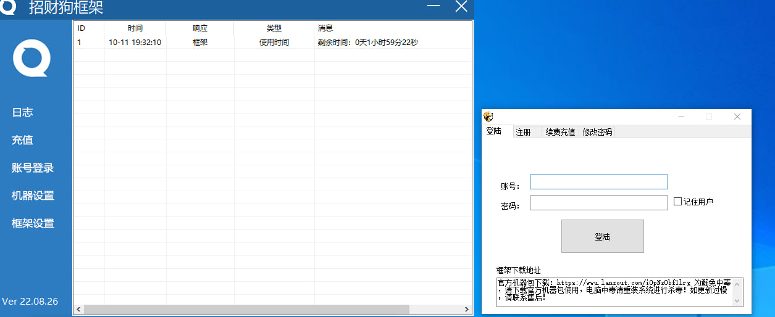Open 框架设置 in the sidebar
The height and width of the screenshot is (317, 775).
[33, 223]
